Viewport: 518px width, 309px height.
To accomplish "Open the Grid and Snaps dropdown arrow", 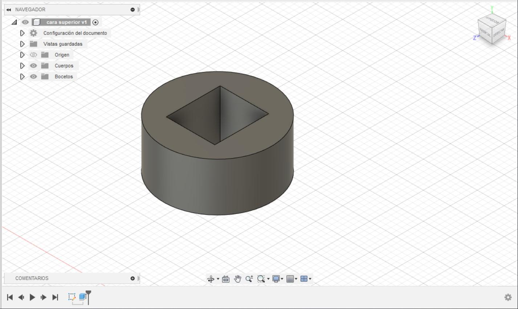I will pos(296,279).
